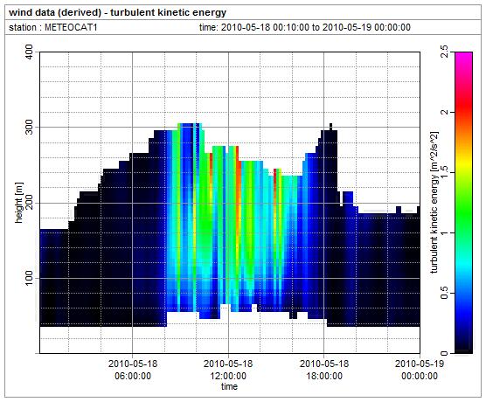Image resolution: width=486 pixels, height=402 pixels.
Task: Click the 0.5 colorbar tick label
Action: click(x=444, y=293)
